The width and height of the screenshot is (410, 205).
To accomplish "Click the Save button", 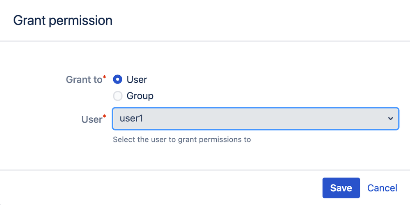I will tap(341, 188).
